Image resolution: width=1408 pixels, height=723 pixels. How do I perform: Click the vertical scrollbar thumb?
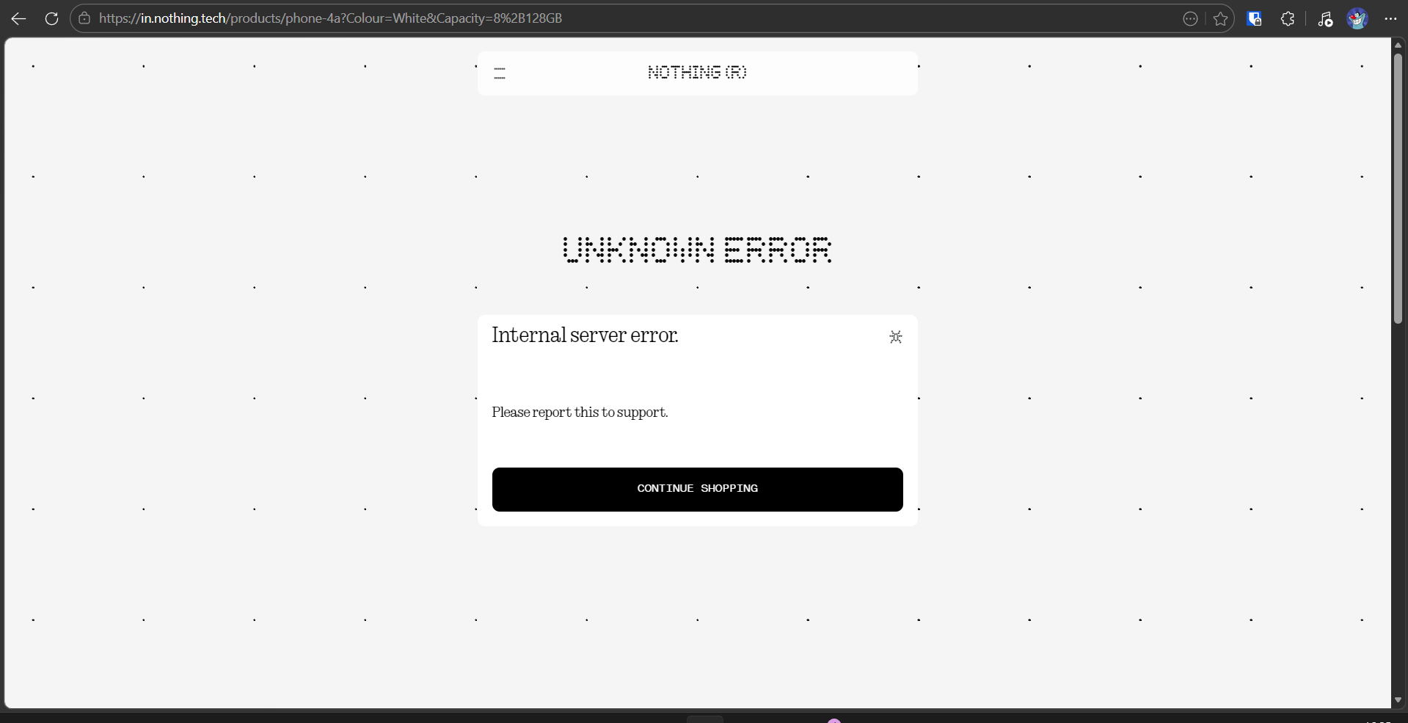pos(1398,187)
